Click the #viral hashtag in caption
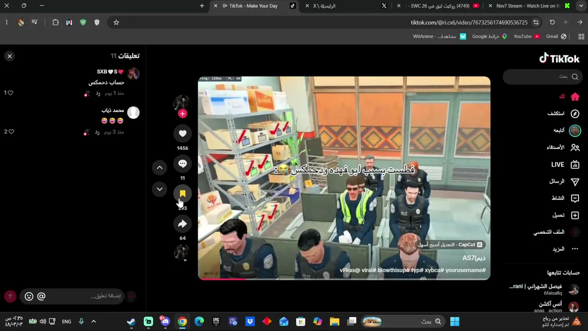 [x=367, y=270]
